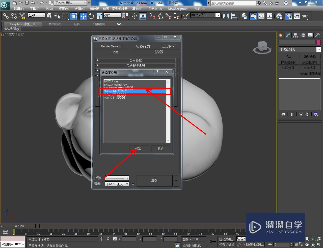Open the Quad 4 - 正交 view dropdown
Viewport: 323px width, 248px height.
click(x=117, y=184)
